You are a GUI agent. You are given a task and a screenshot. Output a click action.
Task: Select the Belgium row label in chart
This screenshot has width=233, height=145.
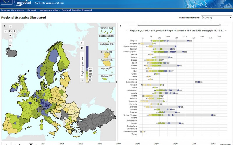[x=133, y=41]
